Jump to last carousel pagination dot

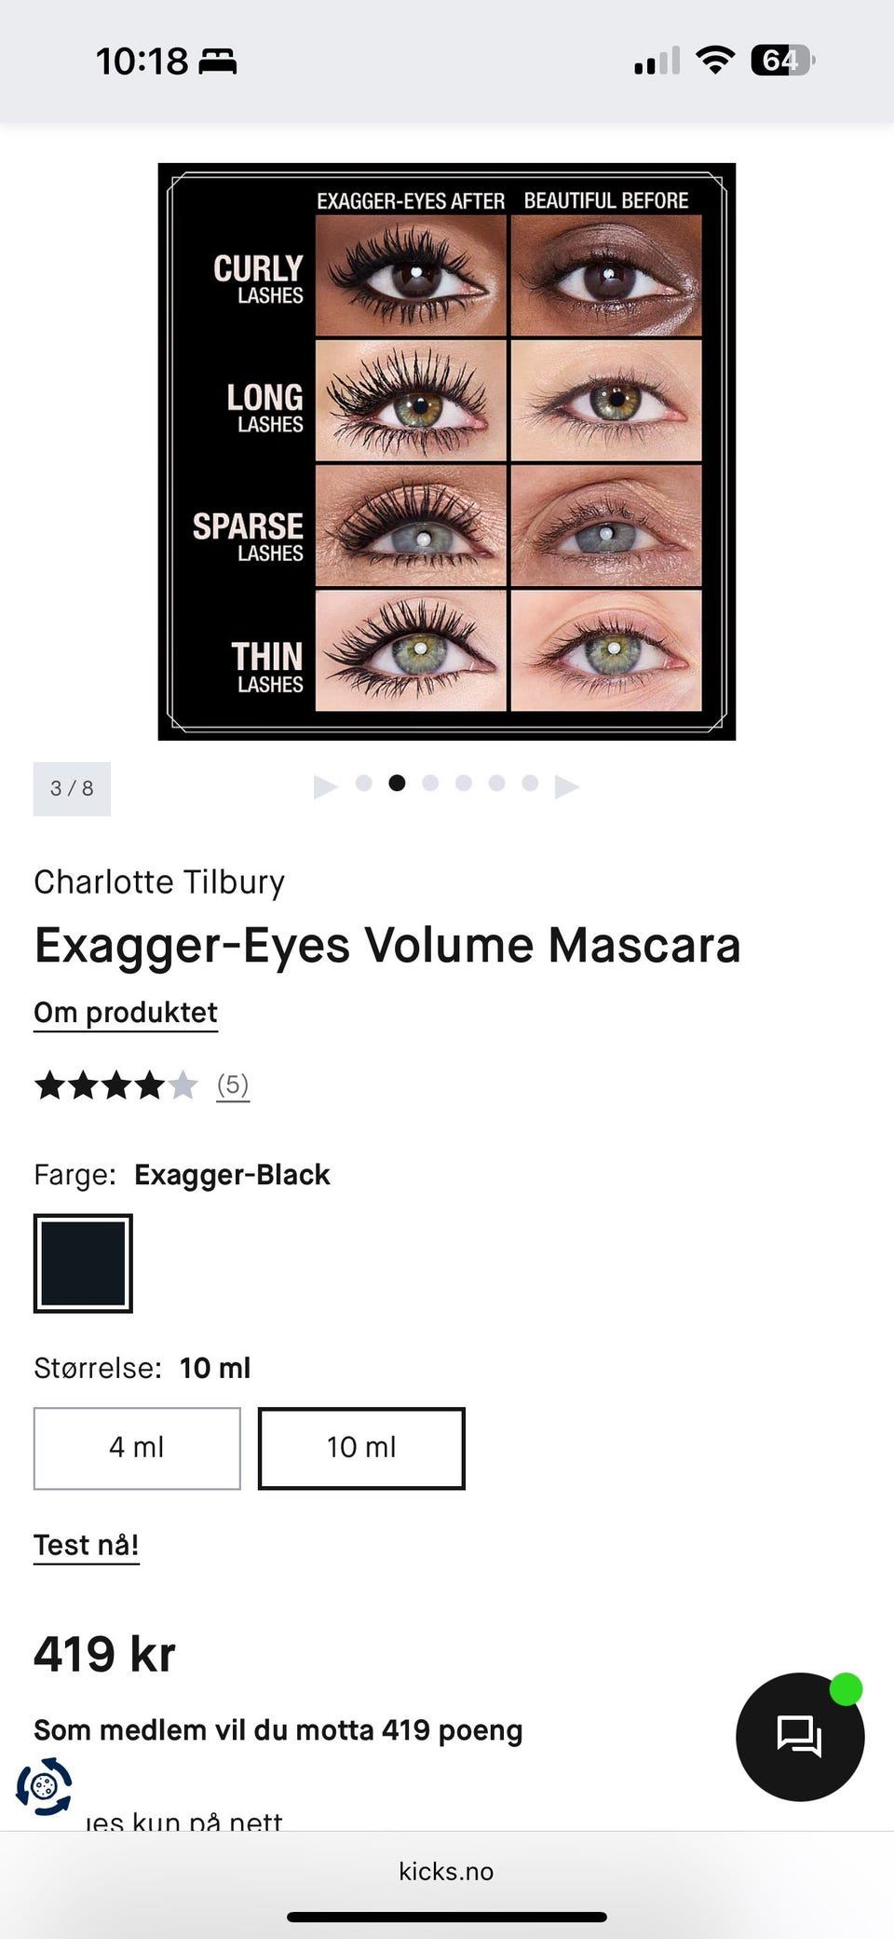(530, 783)
